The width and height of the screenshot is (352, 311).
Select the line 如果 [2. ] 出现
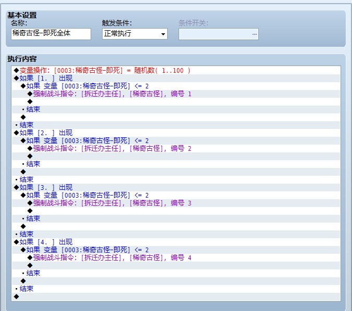176,133
